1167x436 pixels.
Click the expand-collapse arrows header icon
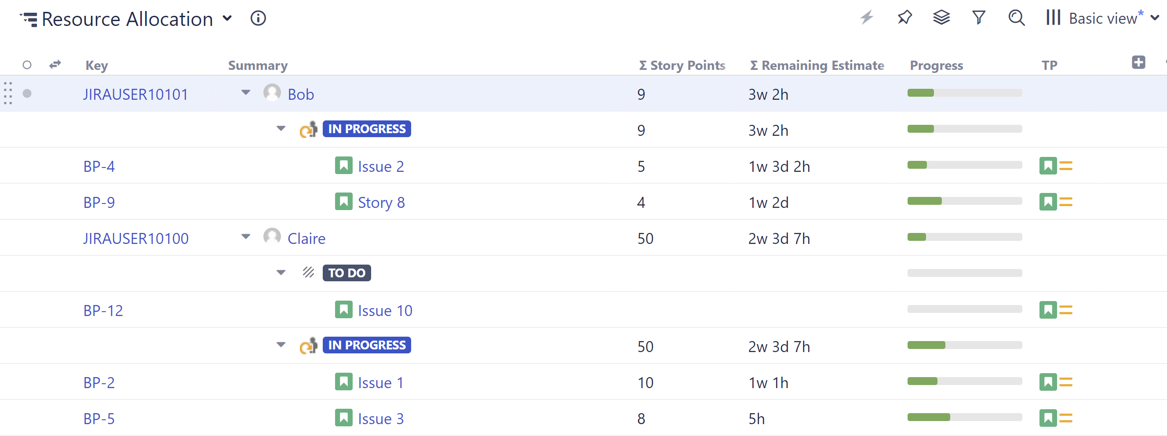[x=55, y=65]
